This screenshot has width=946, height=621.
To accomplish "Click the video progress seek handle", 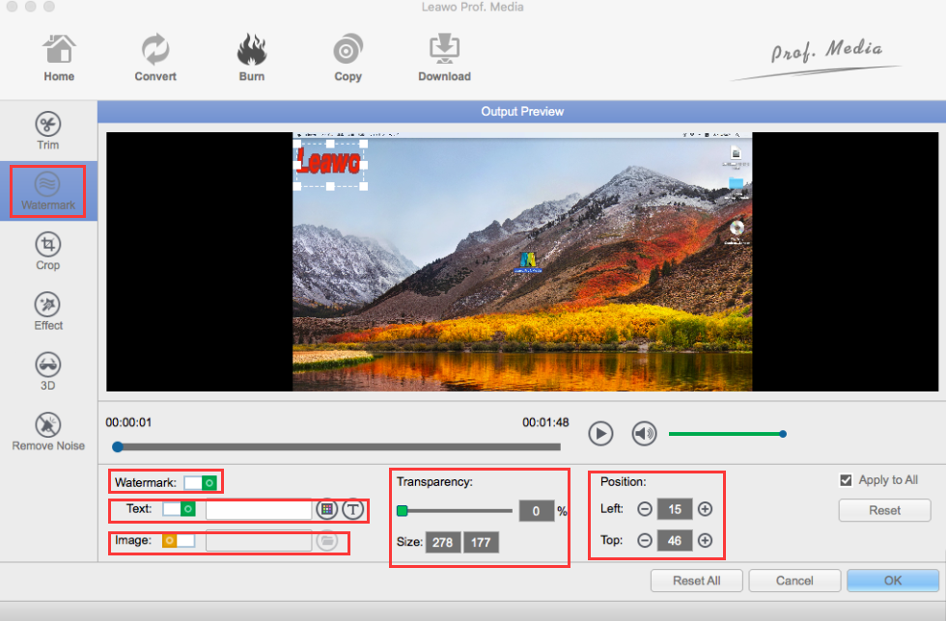I will pos(118,446).
